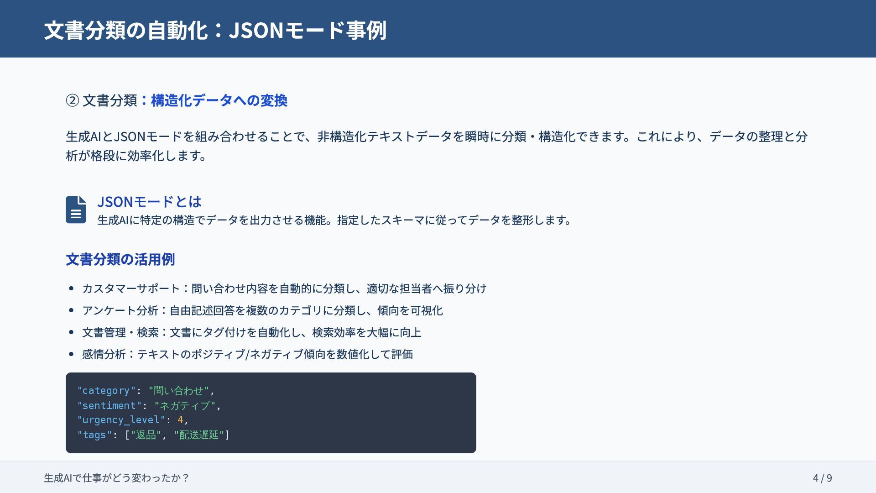Click the "ネガティブ" sentiment value
876x493 pixels.
point(185,405)
